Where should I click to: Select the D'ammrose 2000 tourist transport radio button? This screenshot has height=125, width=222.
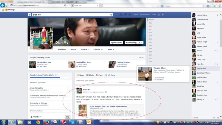[69, 97]
